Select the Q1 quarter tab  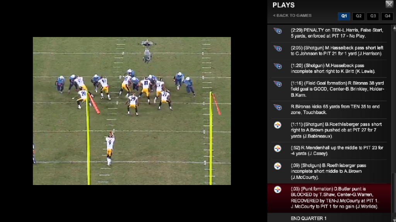344,16
